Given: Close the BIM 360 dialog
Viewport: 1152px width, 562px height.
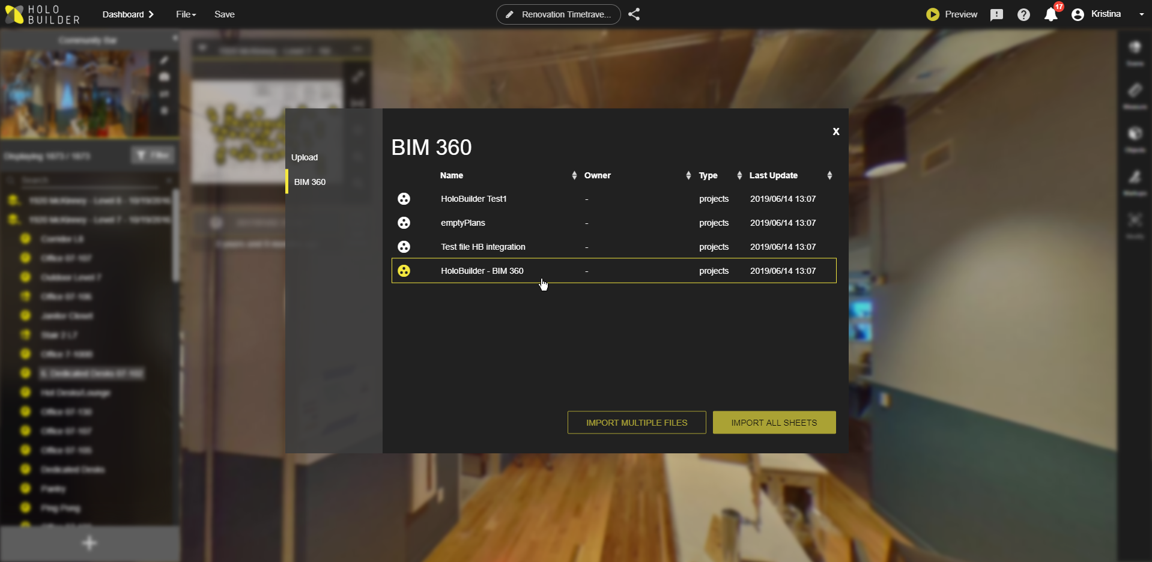Looking at the screenshot, I should (835, 131).
